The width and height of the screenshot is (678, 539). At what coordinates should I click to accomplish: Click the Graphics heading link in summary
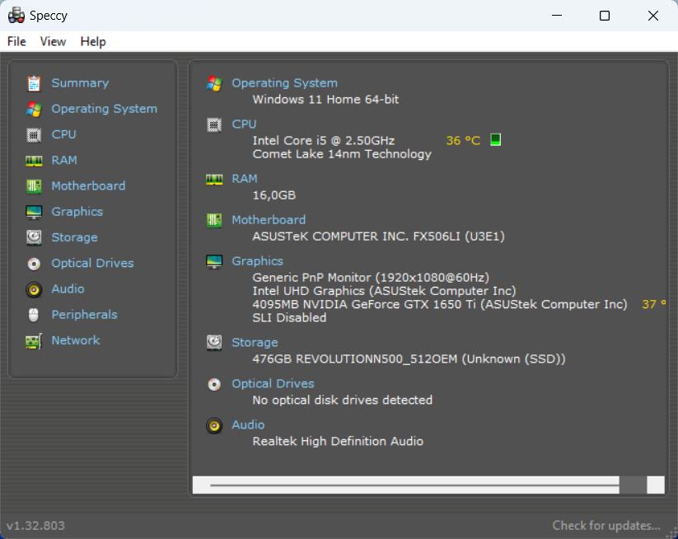(257, 261)
